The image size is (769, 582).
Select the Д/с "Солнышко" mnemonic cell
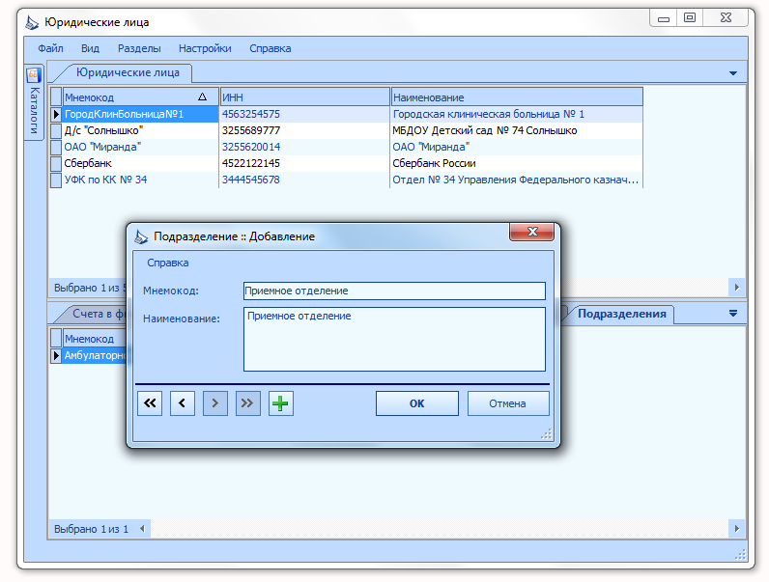[x=140, y=130]
